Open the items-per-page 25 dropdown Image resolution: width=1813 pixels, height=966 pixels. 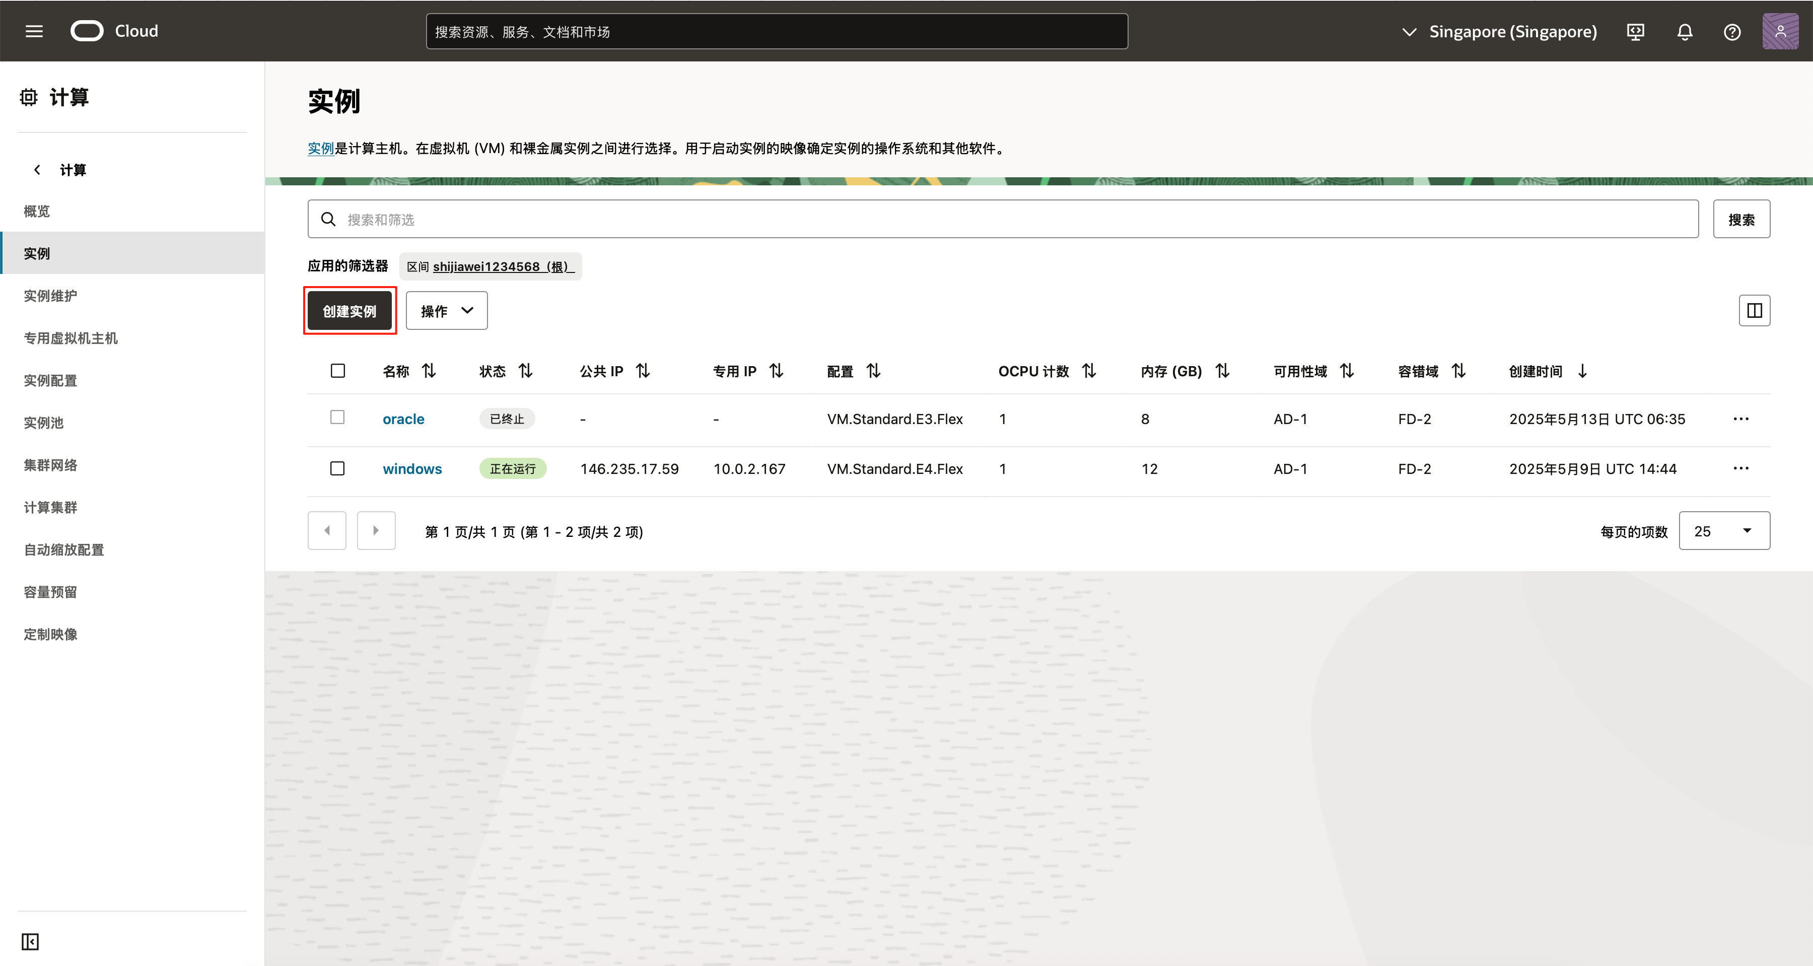pyautogui.click(x=1724, y=531)
